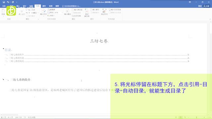The height and width of the screenshot is (119, 212).
Task: Expand the 下一条脚注 dropdown arrow
Action: click(x=38, y=13)
